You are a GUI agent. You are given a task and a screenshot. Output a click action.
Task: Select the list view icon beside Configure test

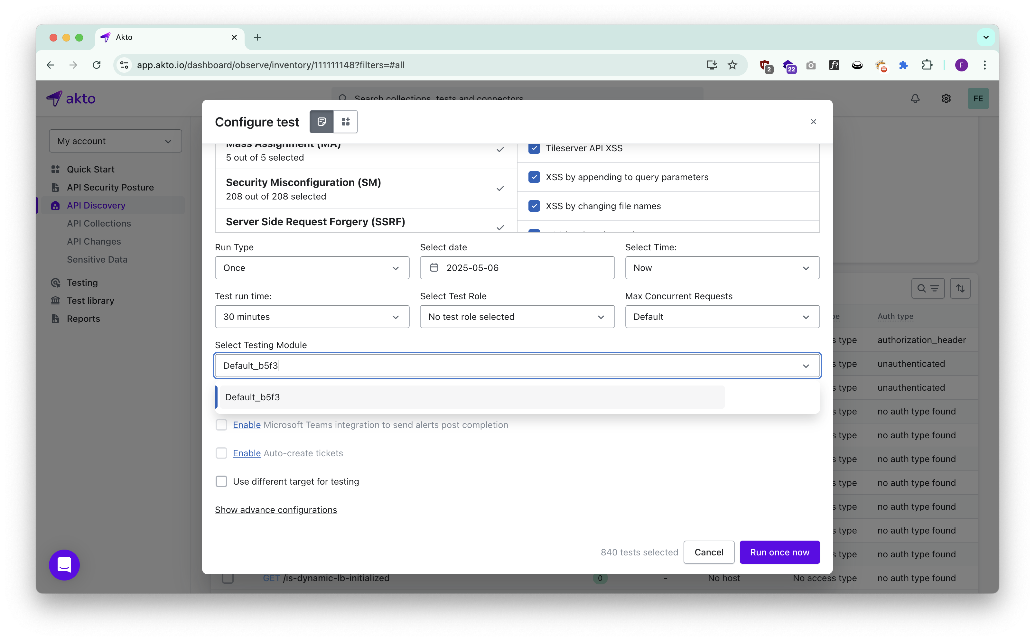322,122
